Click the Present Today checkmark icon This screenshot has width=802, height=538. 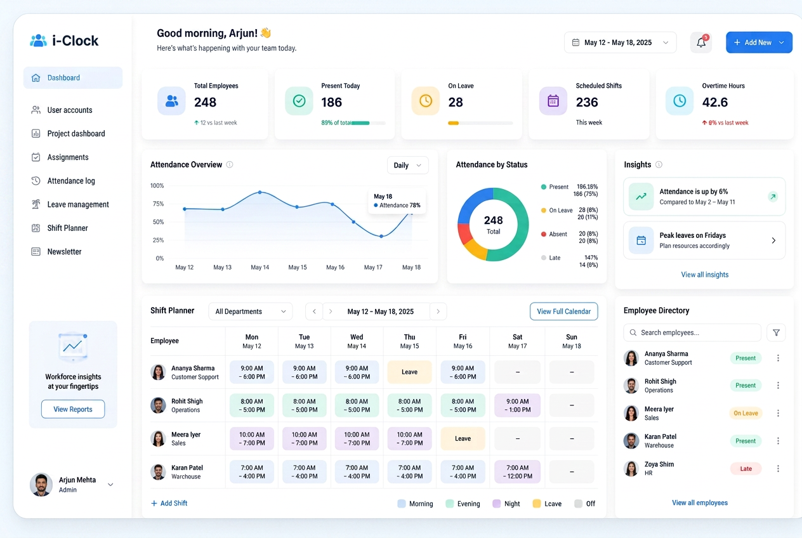[x=299, y=101]
